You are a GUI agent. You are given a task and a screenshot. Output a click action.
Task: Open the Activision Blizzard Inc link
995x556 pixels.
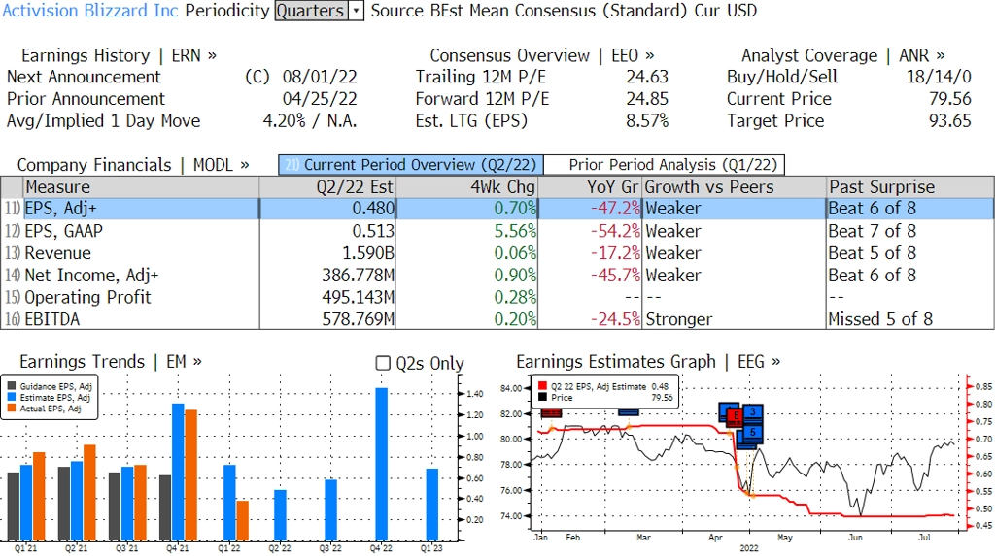pyautogui.click(x=90, y=11)
